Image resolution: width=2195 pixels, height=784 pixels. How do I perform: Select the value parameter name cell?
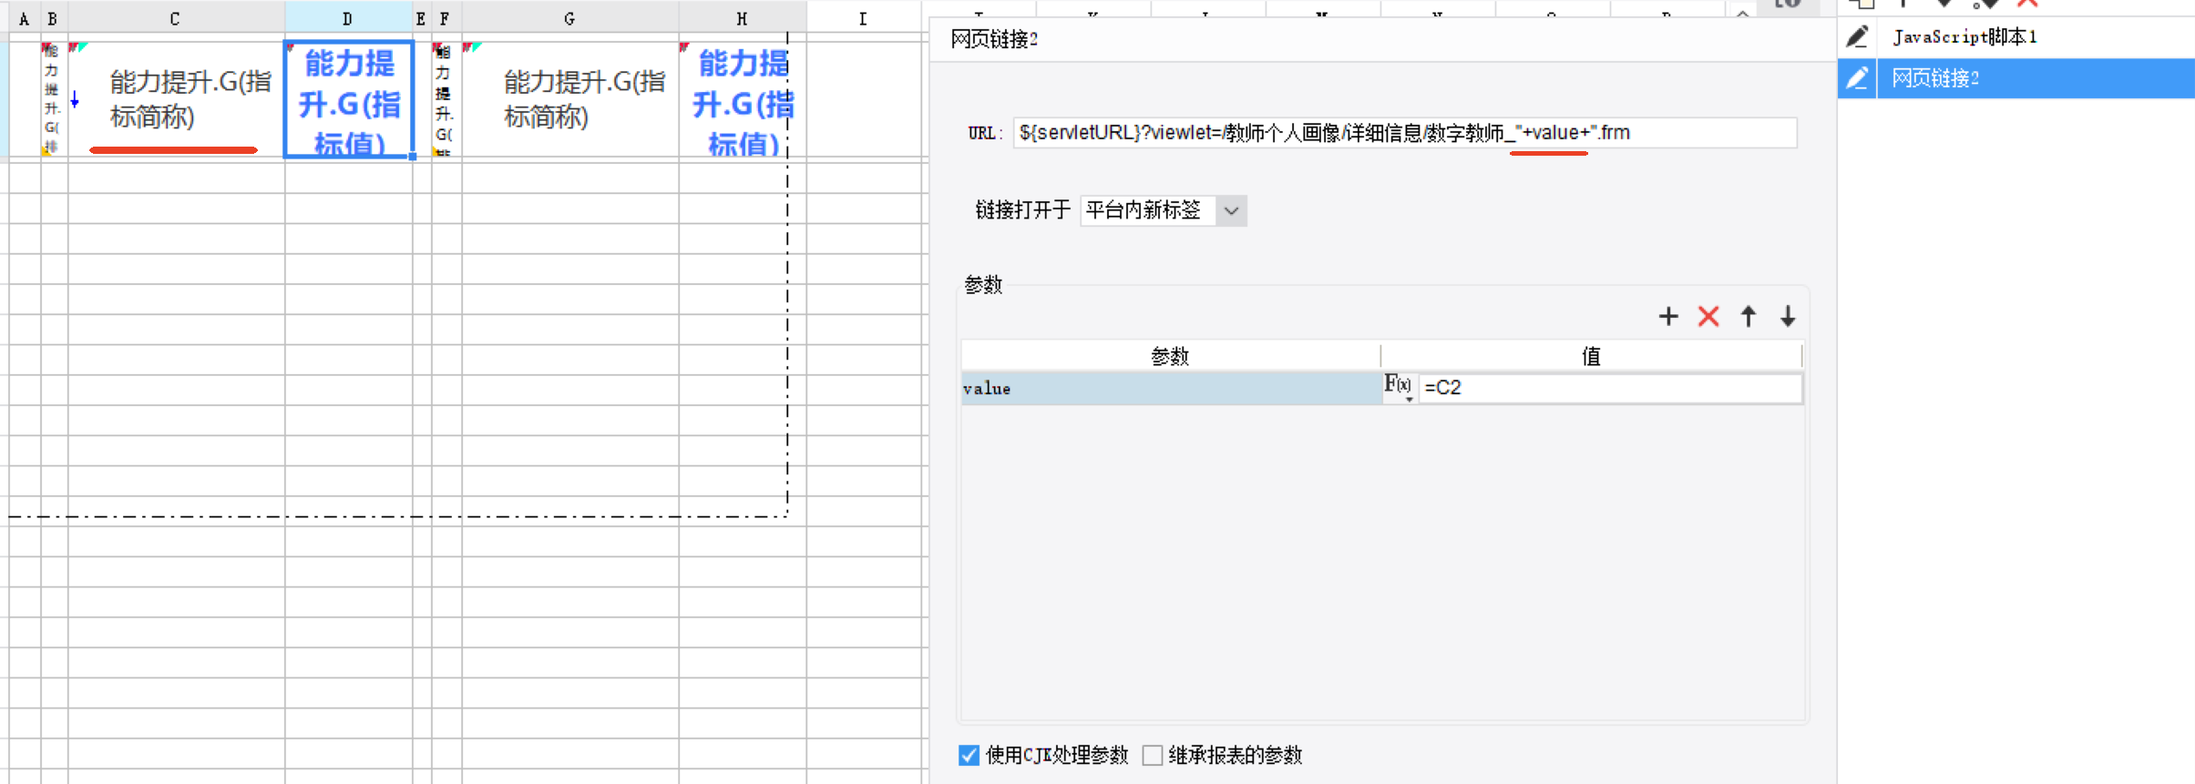(1171, 388)
